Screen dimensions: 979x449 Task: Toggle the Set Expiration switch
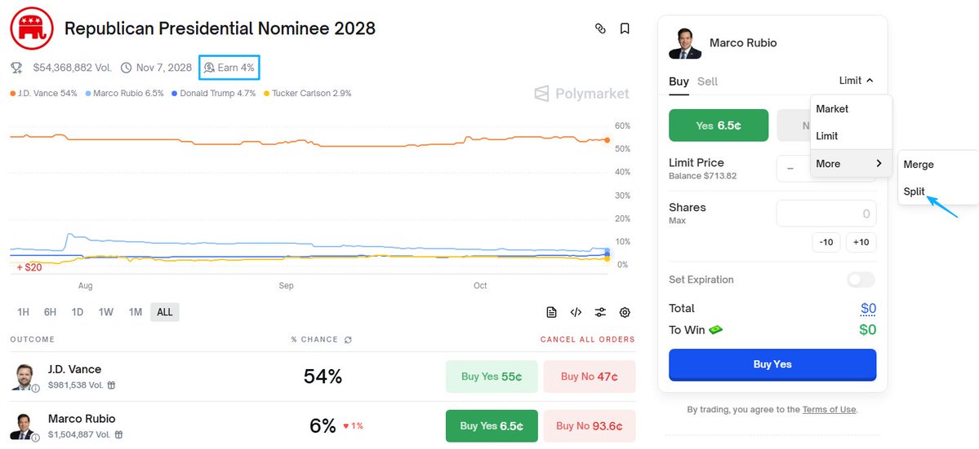861,280
